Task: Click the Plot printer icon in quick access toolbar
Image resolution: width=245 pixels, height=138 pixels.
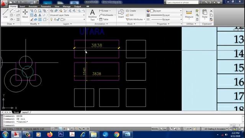Action: [x=34, y=2]
